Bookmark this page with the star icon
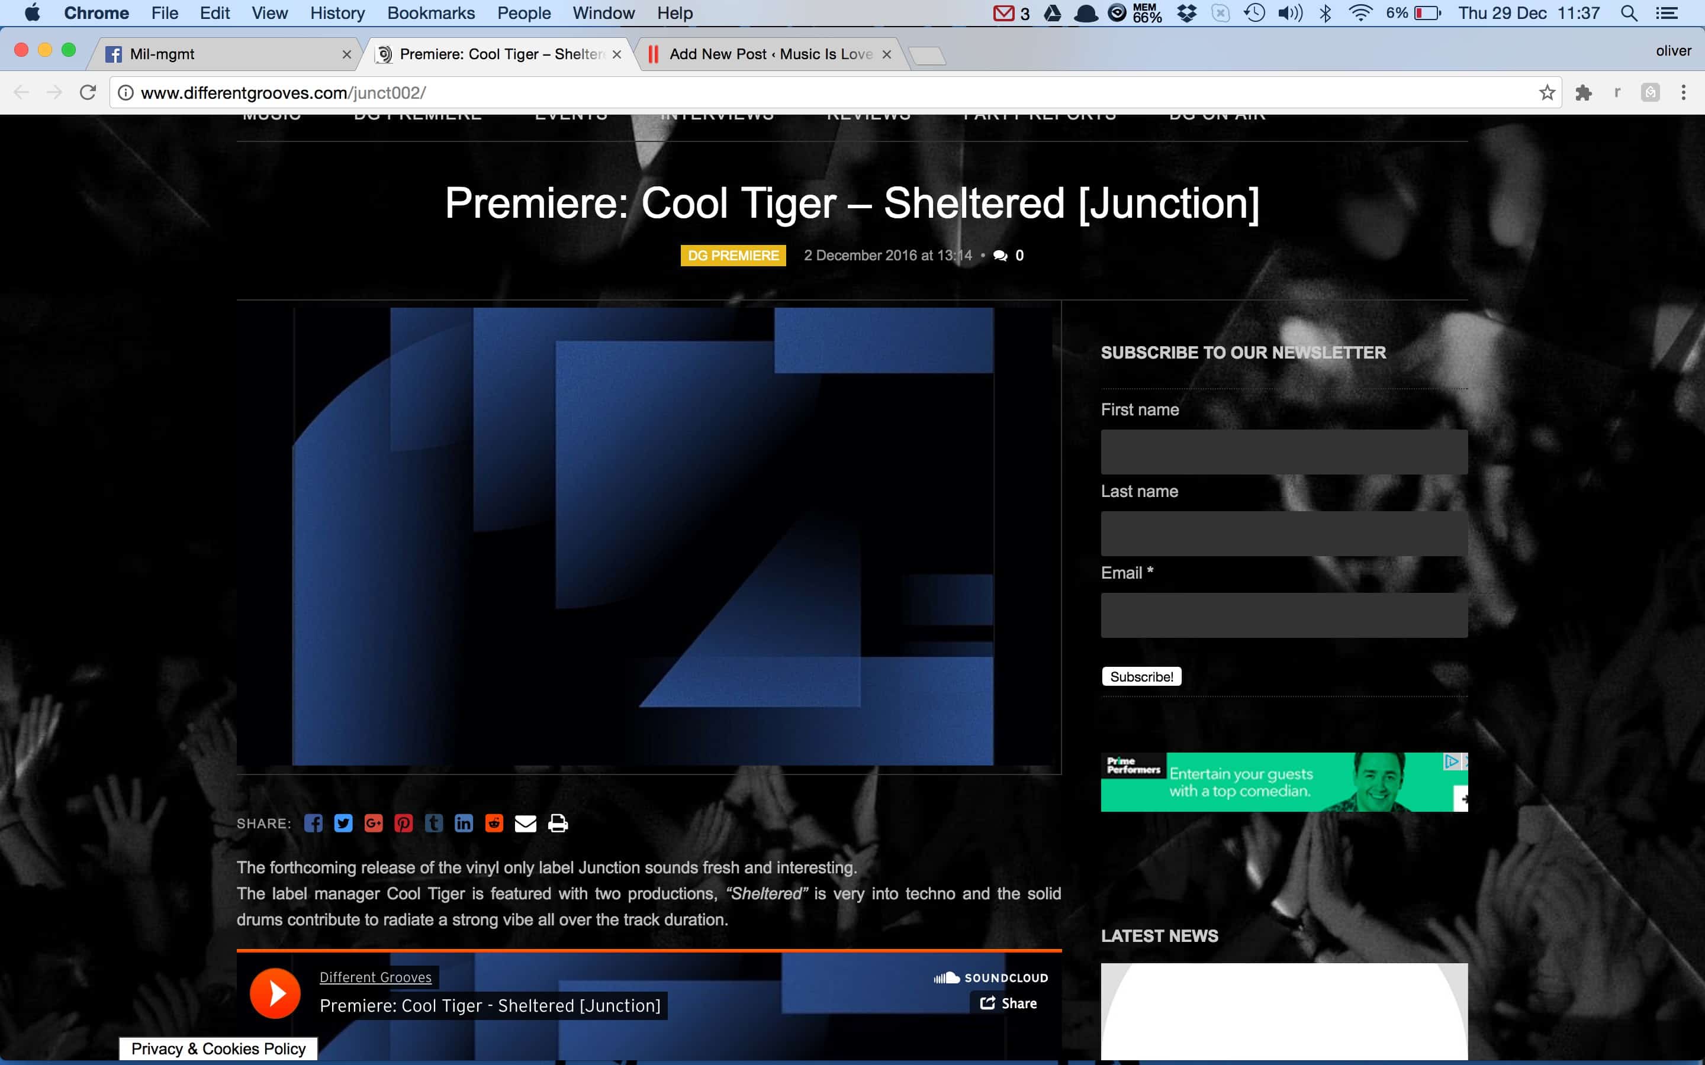Screen dimensions: 1705x1065 (1546, 93)
